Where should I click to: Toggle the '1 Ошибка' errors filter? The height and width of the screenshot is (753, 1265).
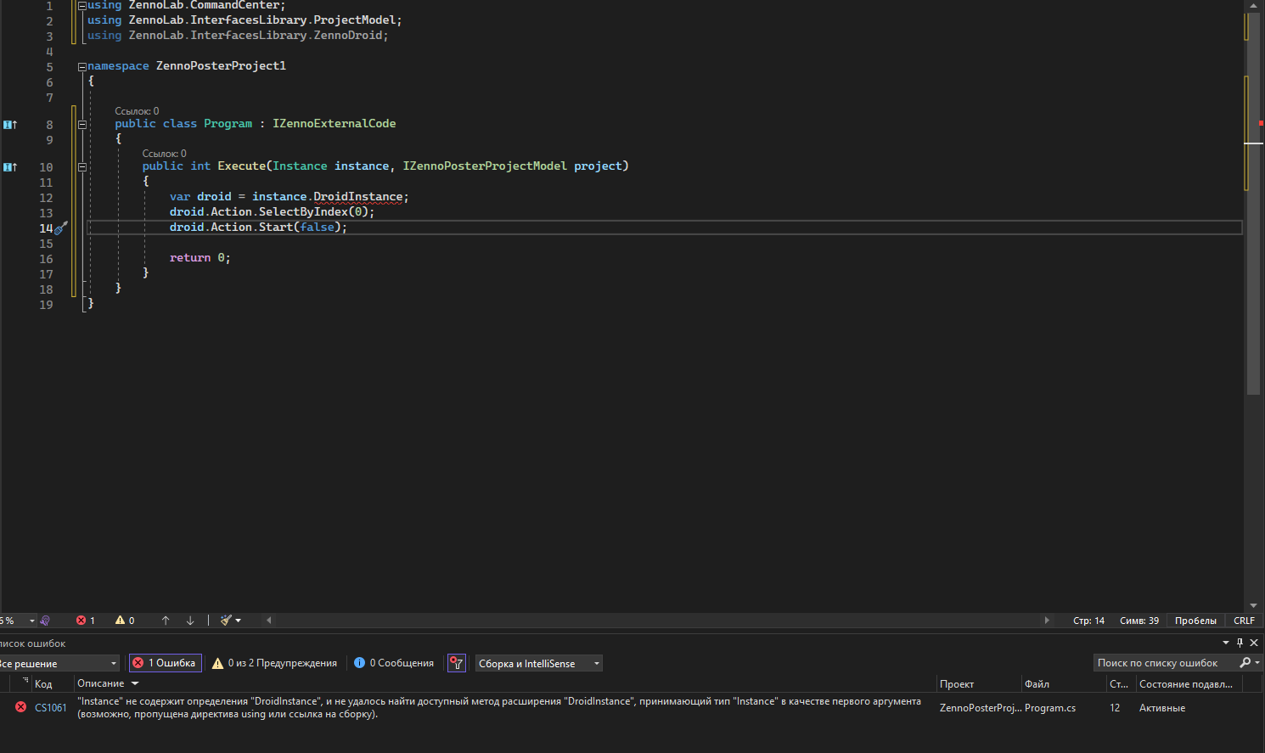pyautogui.click(x=165, y=663)
